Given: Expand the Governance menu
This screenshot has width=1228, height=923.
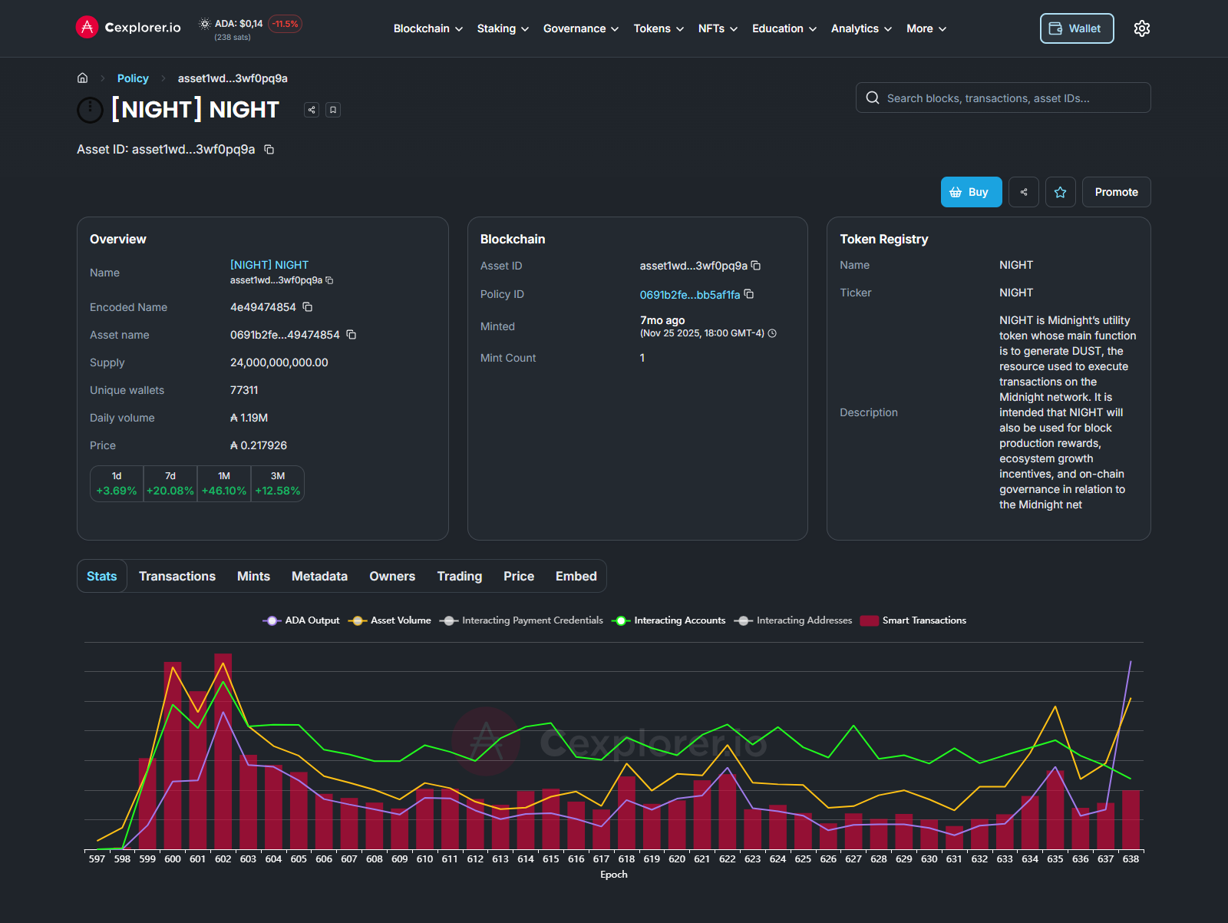Looking at the screenshot, I should pos(581,28).
